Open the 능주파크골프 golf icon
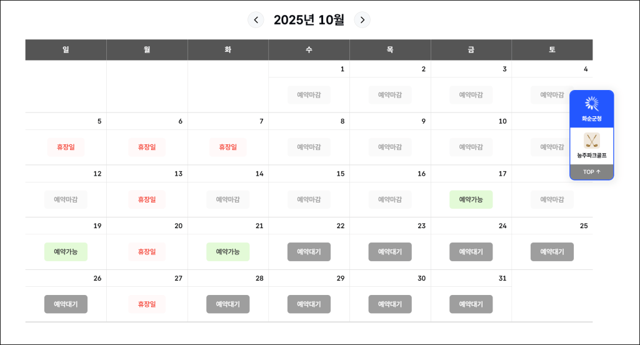The width and height of the screenshot is (640, 345). [591, 141]
